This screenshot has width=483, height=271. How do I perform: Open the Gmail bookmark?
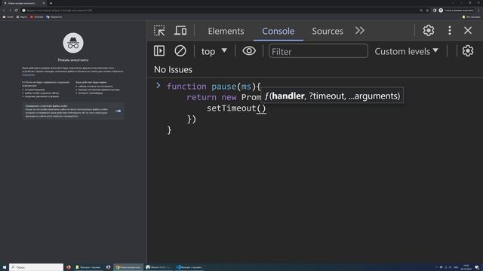8,17
